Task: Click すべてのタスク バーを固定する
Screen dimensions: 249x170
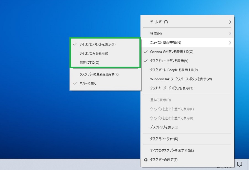Action: tap(187, 150)
